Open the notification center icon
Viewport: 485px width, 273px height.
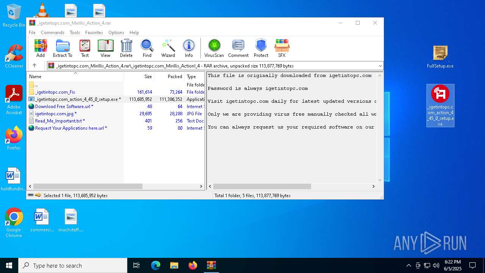point(472,265)
